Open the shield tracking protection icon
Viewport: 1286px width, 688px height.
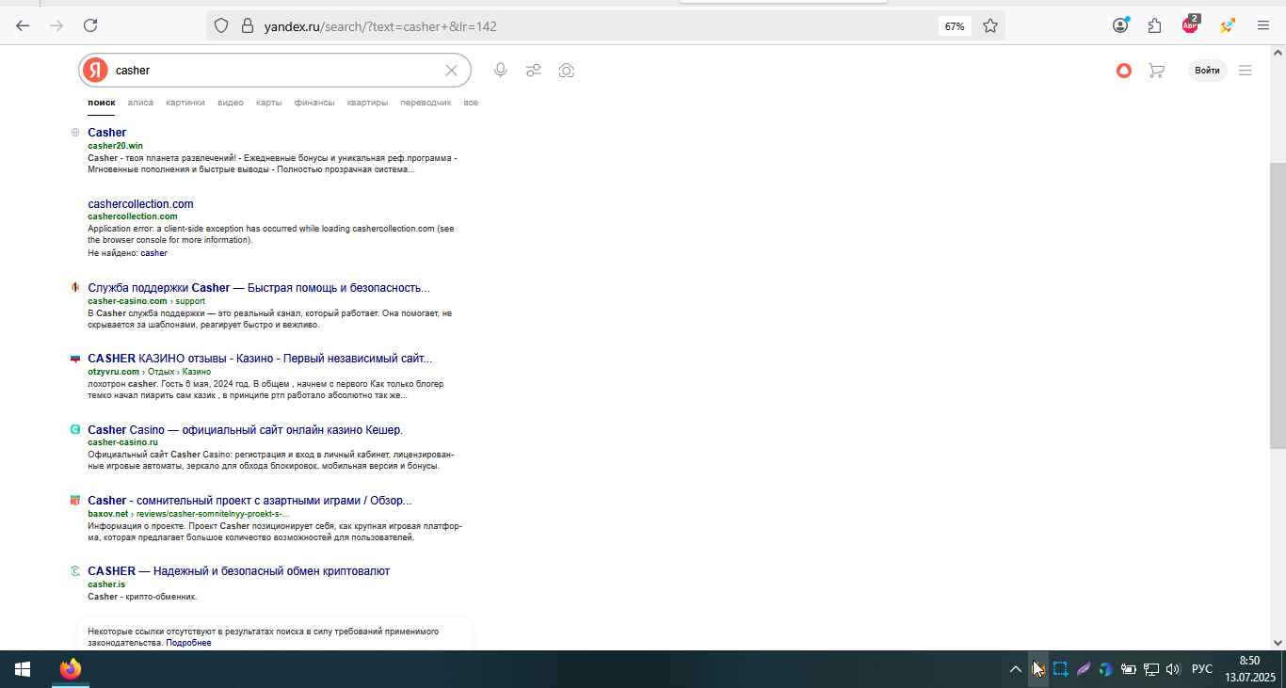click(221, 25)
